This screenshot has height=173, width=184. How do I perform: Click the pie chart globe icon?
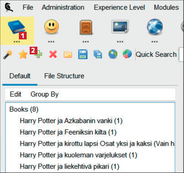(127, 54)
